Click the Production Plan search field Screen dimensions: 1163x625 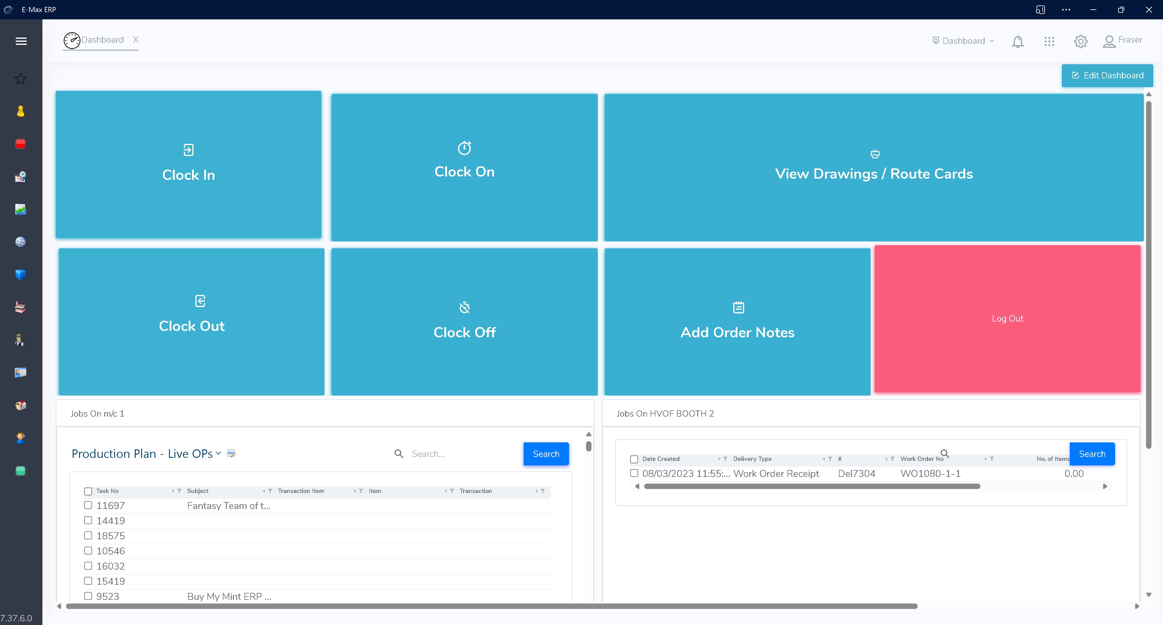point(460,454)
